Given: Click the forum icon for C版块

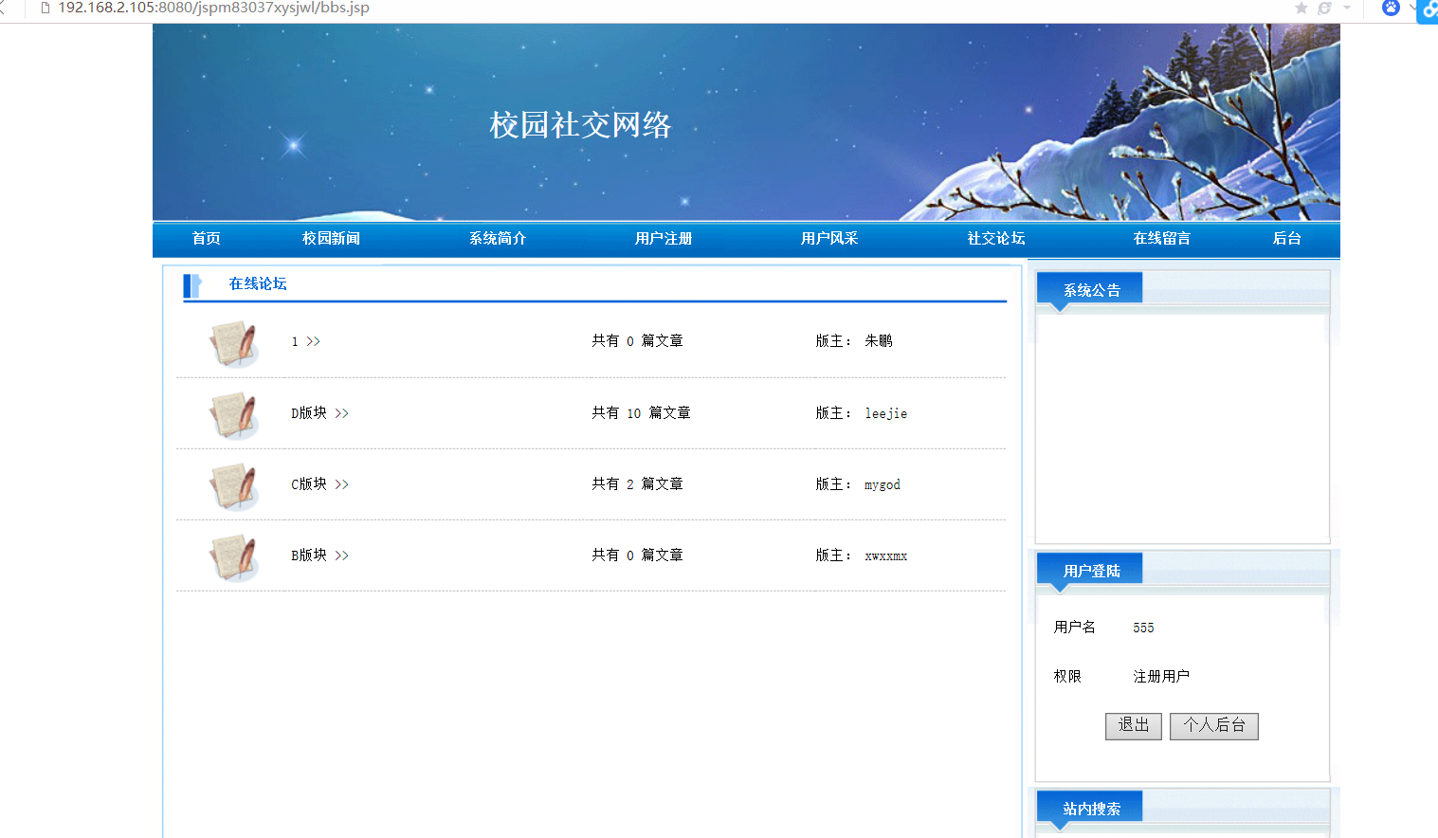Looking at the screenshot, I should [x=234, y=485].
